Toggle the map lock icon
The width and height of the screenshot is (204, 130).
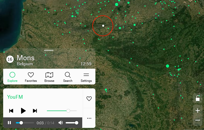pos(197,98)
